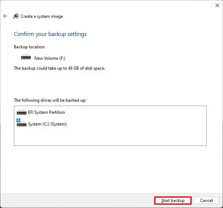This screenshot has width=223, height=208.
Task: Click the 48 GB disk space message
Action: [x=59, y=68]
